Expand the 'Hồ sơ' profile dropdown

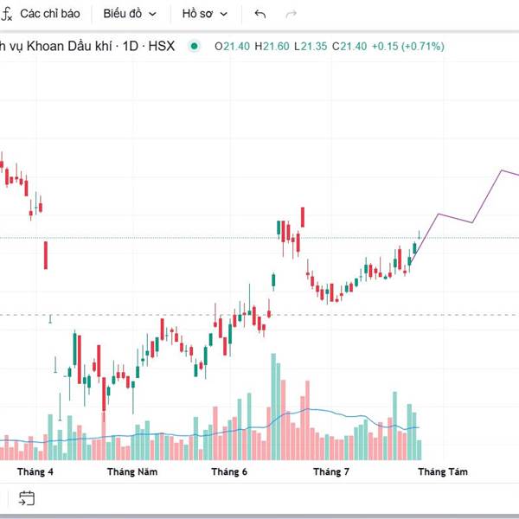tap(204, 14)
